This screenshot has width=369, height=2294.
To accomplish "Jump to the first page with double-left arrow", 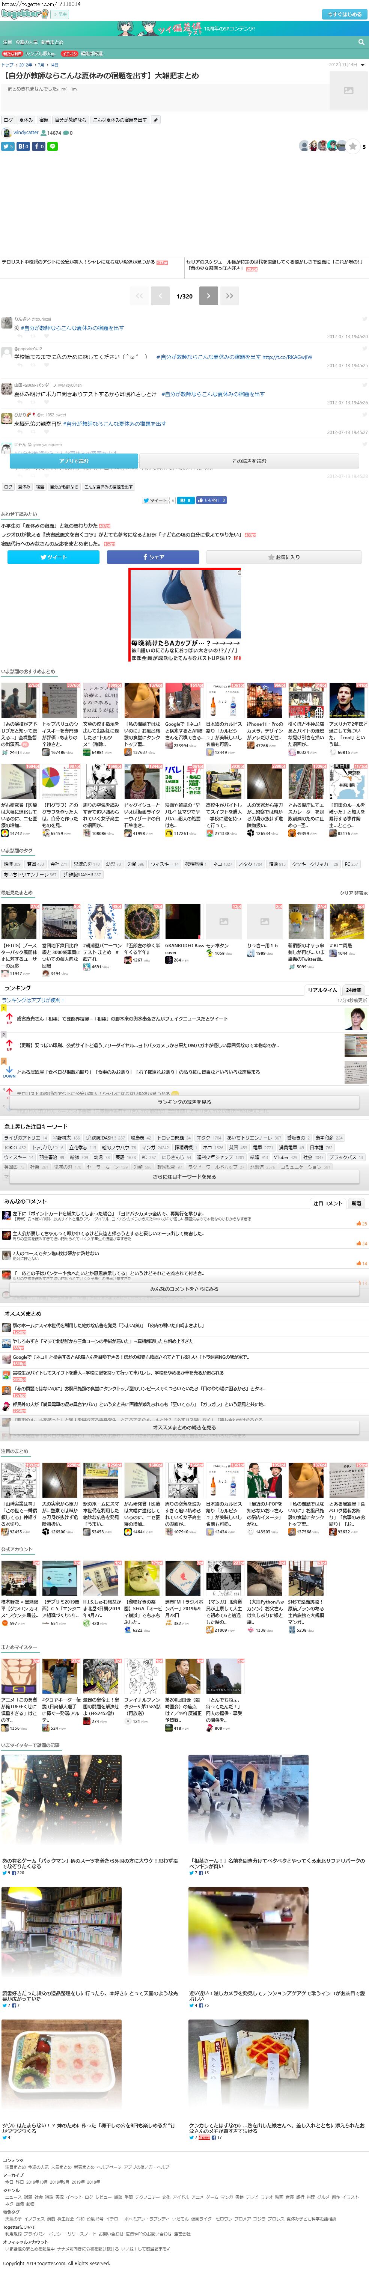I will pos(139,295).
